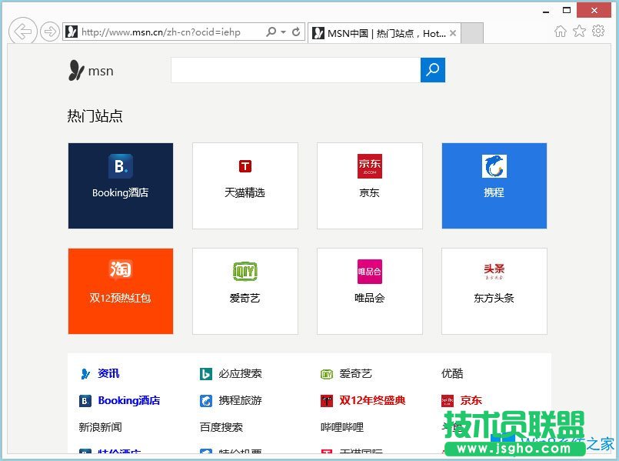The width and height of the screenshot is (619, 461).
Task: Open the 京东 JD shopping tile
Action: pyautogui.click(x=369, y=185)
